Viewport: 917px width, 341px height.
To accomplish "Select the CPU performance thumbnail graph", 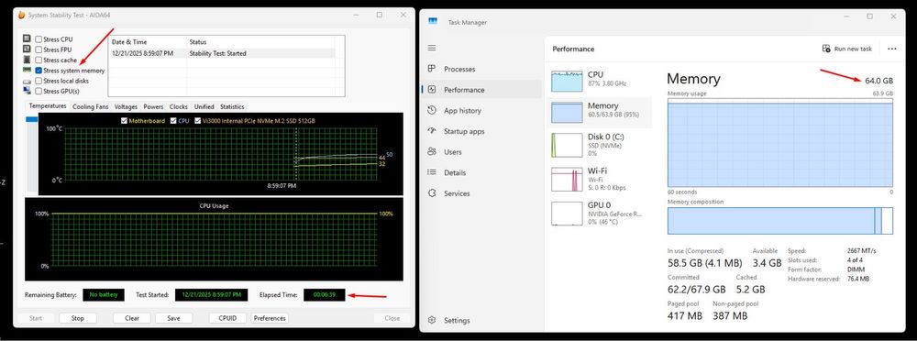I will pyautogui.click(x=568, y=81).
